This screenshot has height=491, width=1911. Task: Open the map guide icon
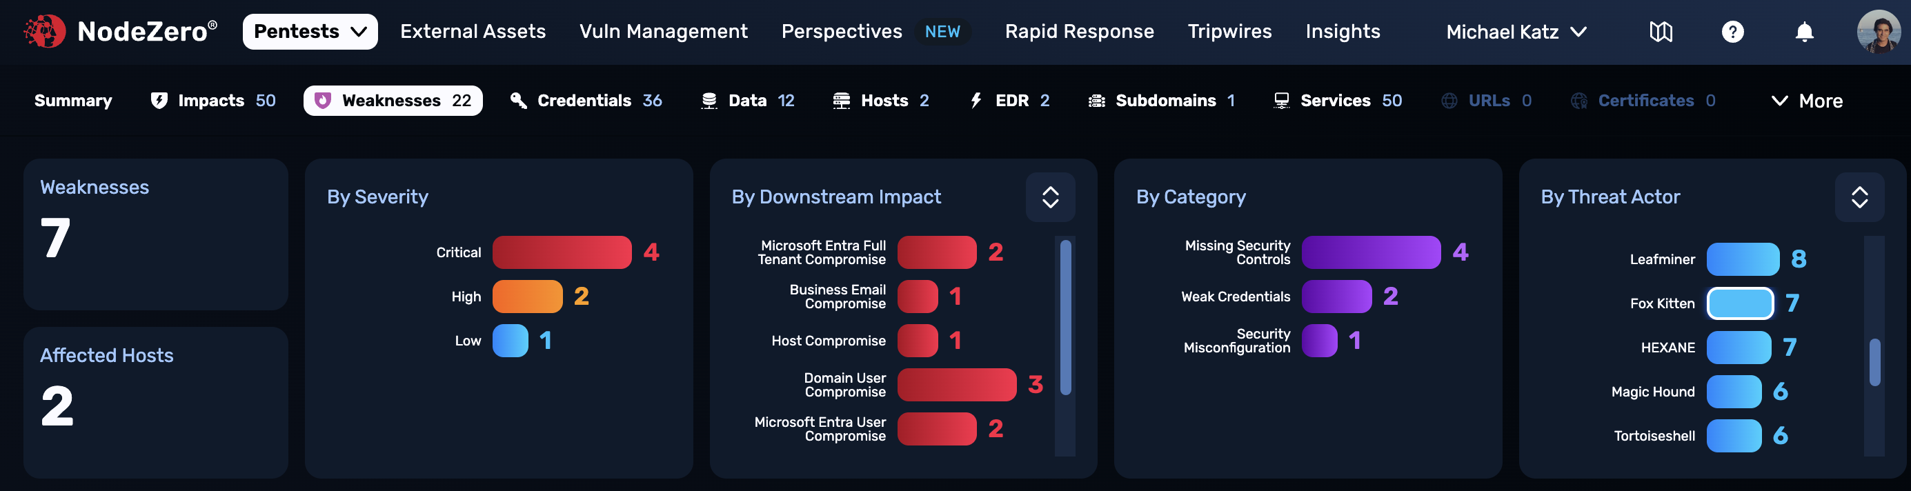point(1661,32)
